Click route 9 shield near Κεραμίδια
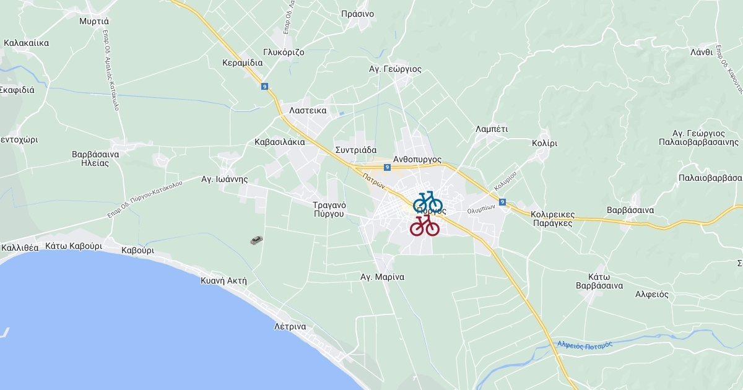743x390 pixels. pyautogui.click(x=265, y=87)
